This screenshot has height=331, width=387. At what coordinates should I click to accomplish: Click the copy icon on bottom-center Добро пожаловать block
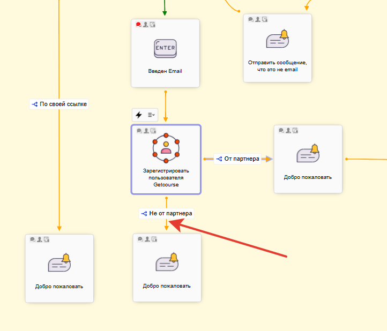[154, 239]
